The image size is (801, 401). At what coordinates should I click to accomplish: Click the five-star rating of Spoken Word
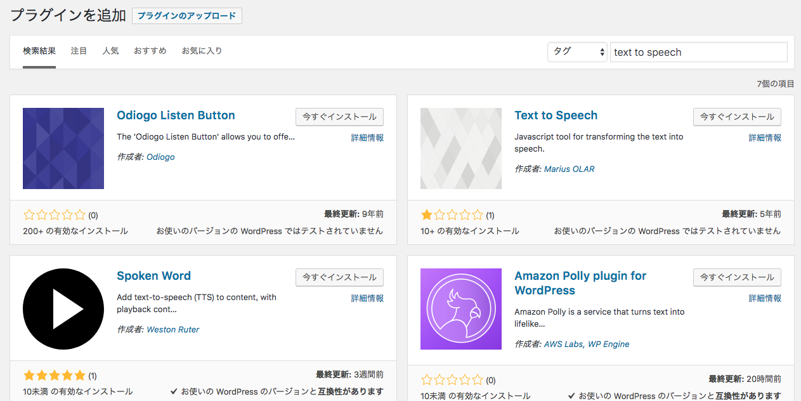(54, 376)
